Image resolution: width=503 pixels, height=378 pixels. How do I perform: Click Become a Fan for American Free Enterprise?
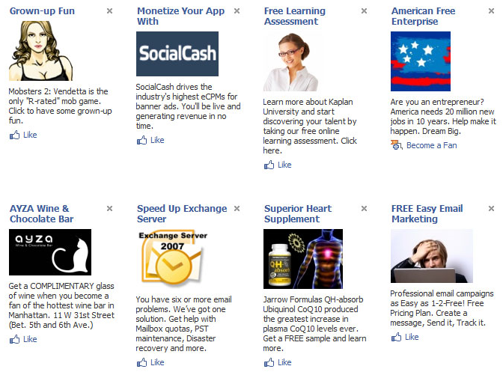click(x=424, y=145)
